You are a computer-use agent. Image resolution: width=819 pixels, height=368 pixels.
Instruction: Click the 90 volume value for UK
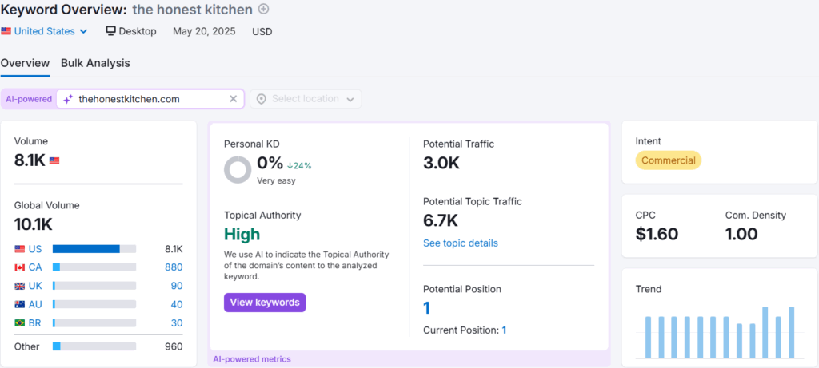pyautogui.click(x=177, y=286)
